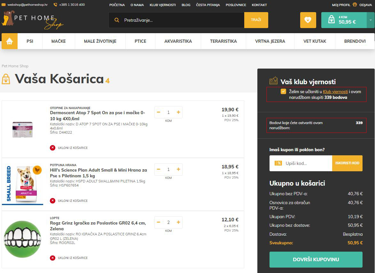Open the MAČKE category menu
Viewport: 375px width, 273px height.
coord(59,41)
